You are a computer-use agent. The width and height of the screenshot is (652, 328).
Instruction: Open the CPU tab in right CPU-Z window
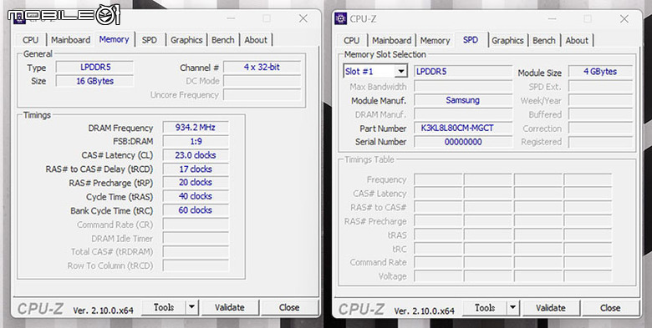point(351,40)
